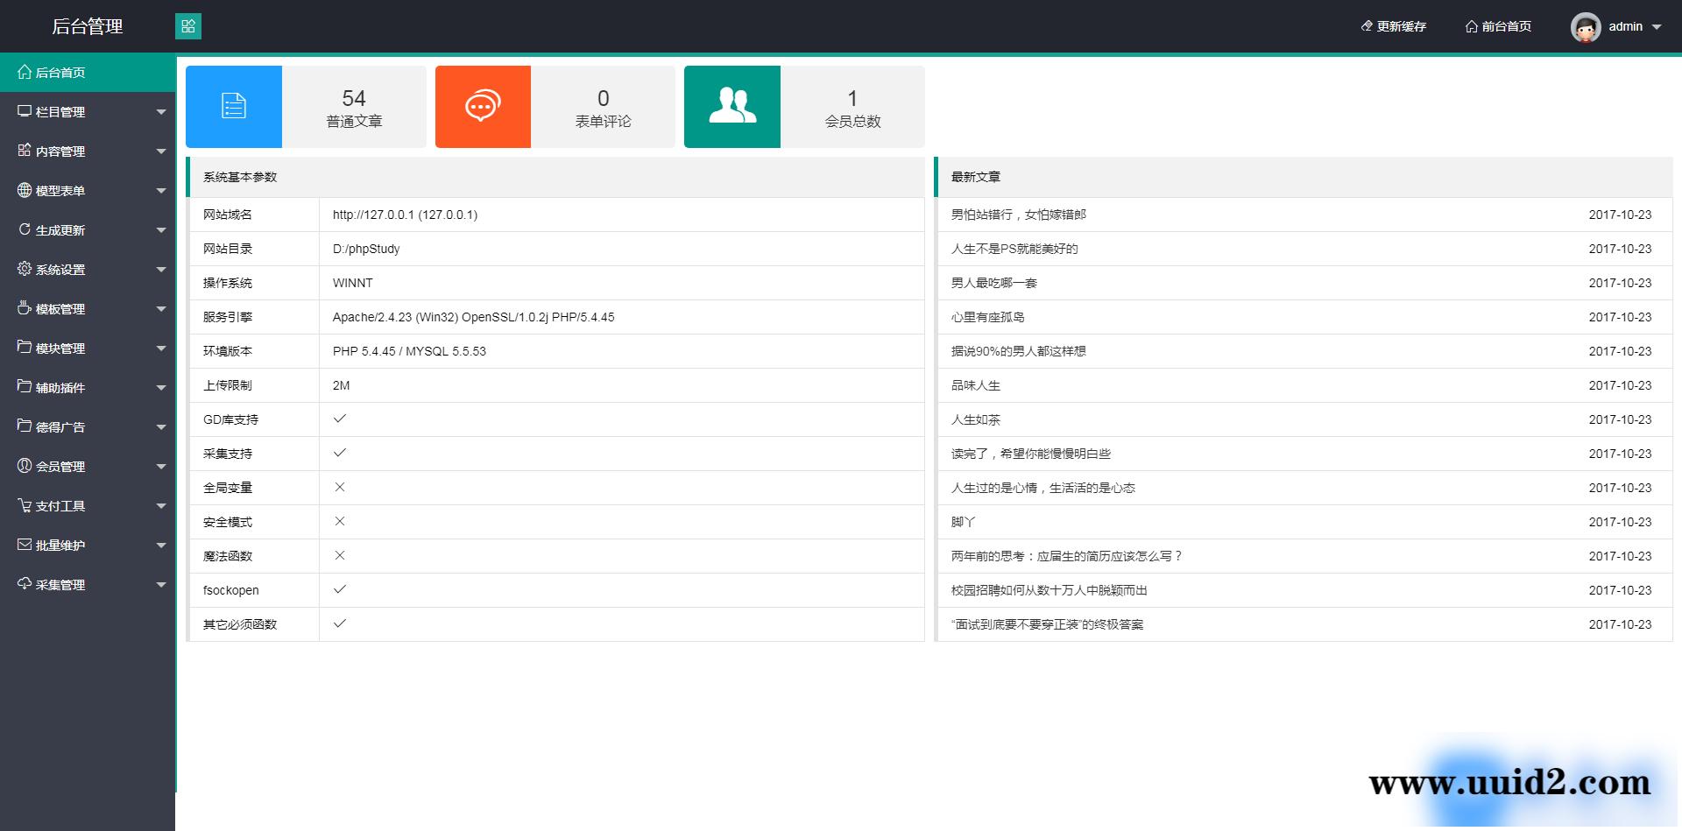1682x831 pixels.
Task: Click the 系统设置 gear icon
Action: (x=24, y=269)
